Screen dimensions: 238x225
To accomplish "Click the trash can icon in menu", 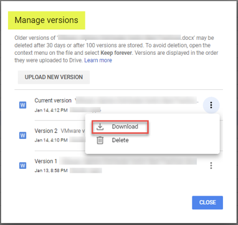I will 100,140.
